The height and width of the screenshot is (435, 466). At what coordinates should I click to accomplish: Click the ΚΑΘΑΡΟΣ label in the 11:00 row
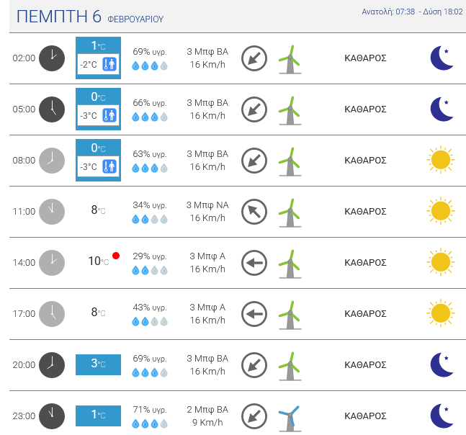pos(365,212)
